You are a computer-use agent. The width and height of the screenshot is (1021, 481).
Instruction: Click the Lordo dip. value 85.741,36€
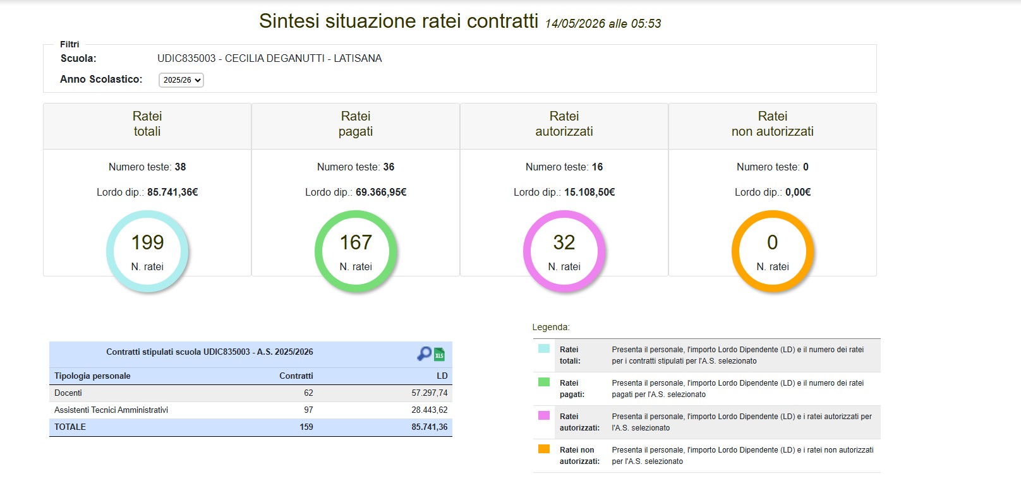(x=172, y=192)
